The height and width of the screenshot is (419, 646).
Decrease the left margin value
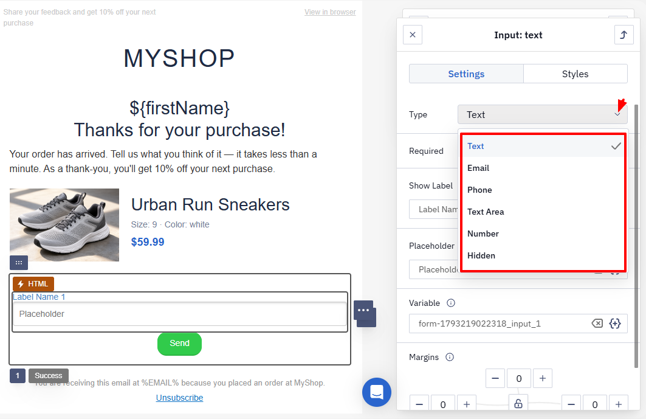coord(419,403)
